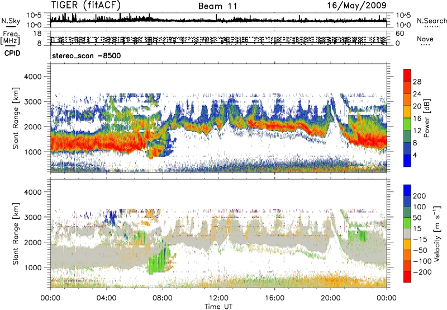Click the '4000' tick of the power panel

[x=32, y=77]
